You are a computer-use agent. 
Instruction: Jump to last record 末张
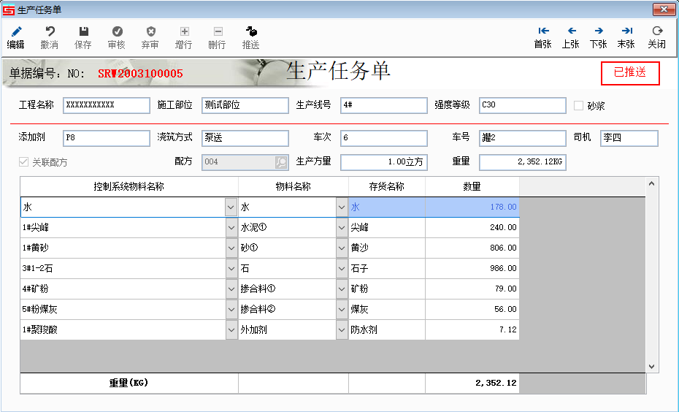626,31
